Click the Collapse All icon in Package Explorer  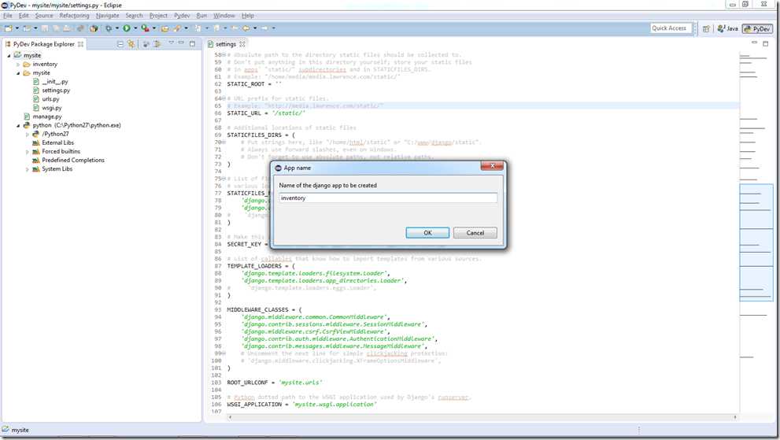120,44
